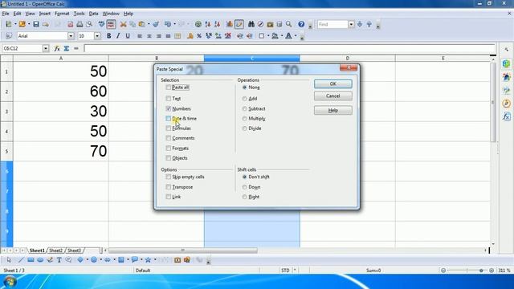The width and height of the screenshot is (514, 289).
Task: Click the Insert Chart icon
Action: tap(230, 24)
